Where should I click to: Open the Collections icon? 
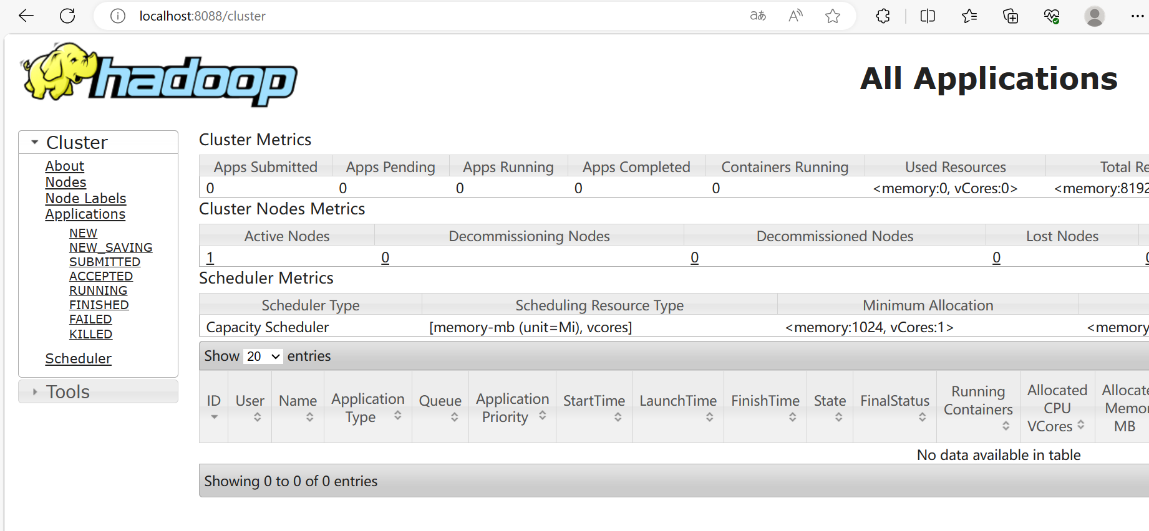1011,16
